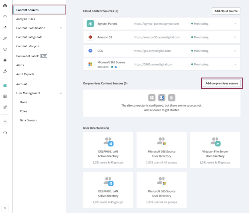
Task: Open the Microsoft 365 Source row
Action: point(162,64)
